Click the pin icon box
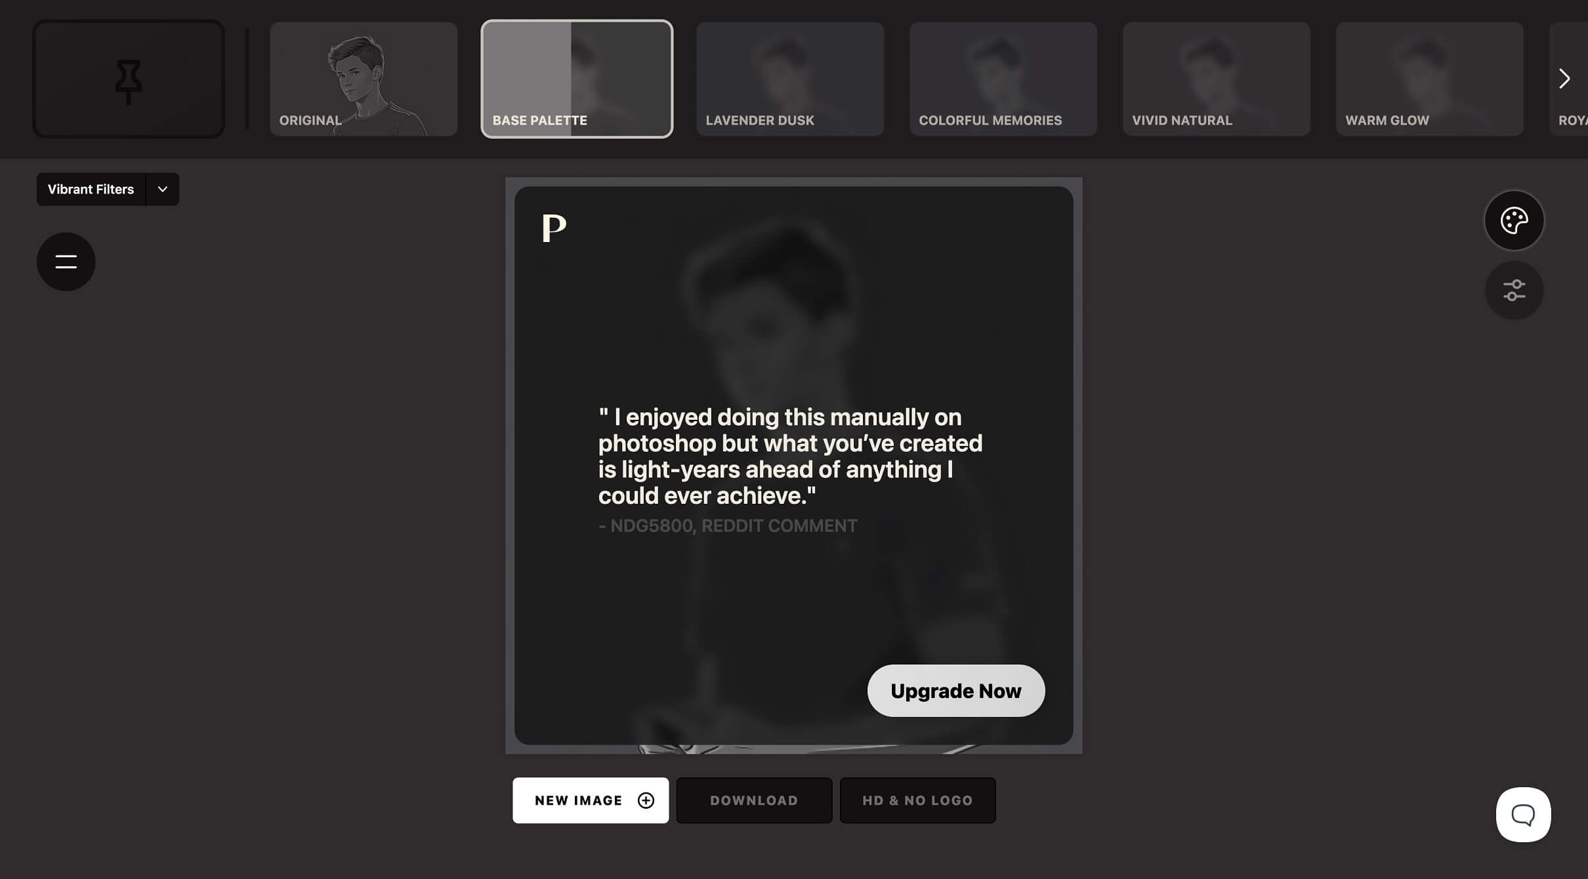 (129, 79)
